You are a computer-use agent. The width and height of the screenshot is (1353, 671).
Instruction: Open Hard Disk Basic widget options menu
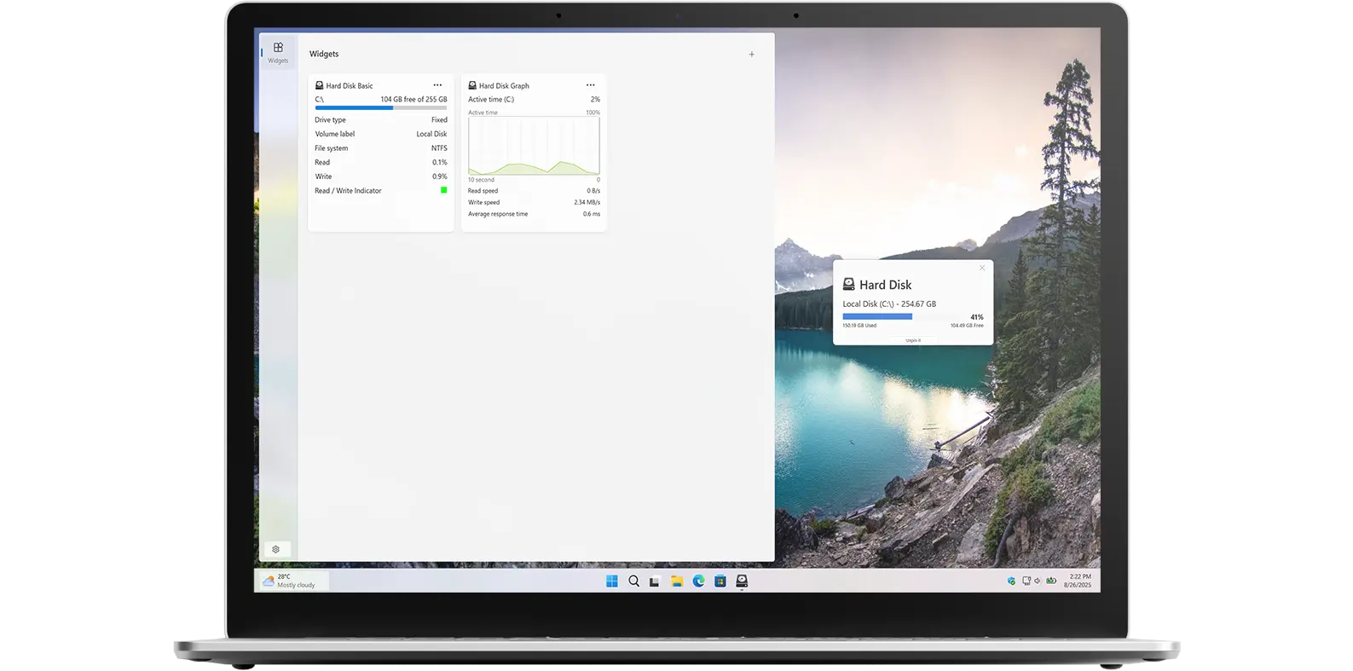[437, 85]
